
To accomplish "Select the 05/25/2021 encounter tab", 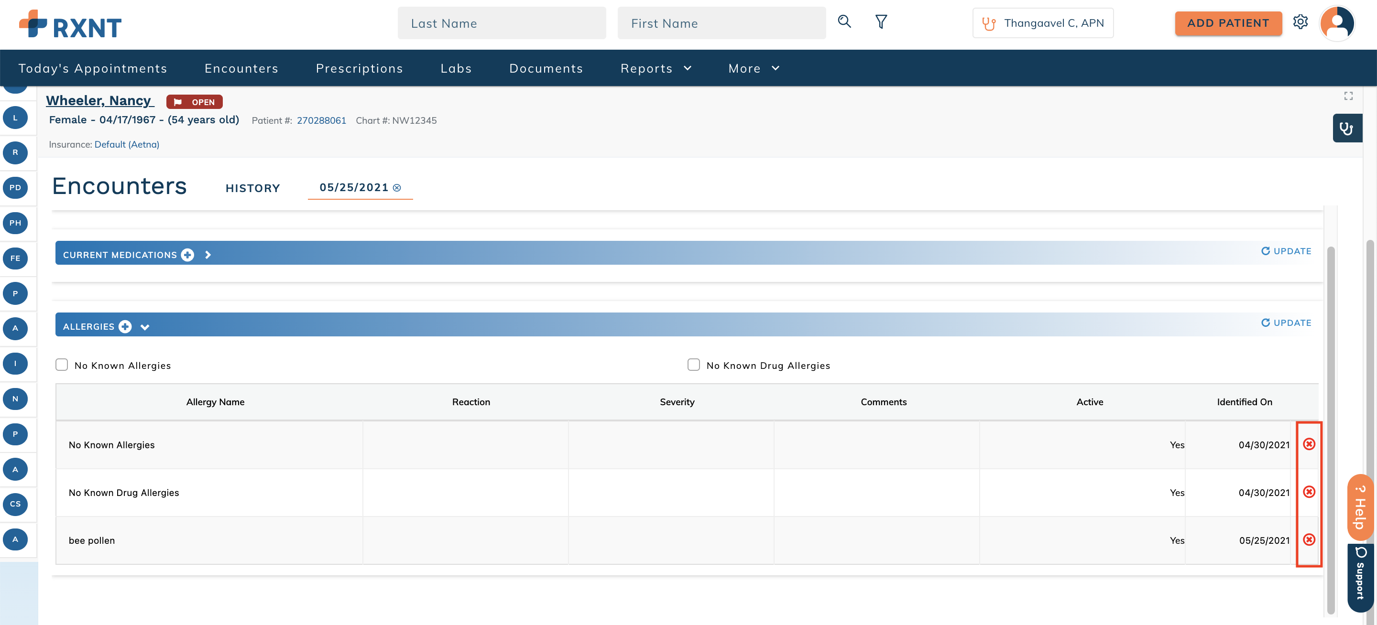I will tap(354, 187).
